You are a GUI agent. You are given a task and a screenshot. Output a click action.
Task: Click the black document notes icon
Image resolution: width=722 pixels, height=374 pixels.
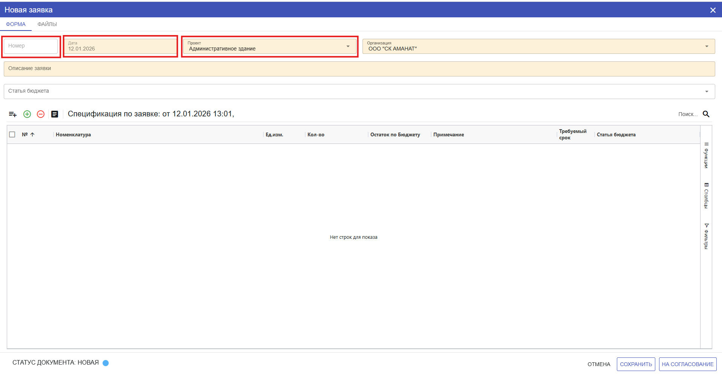pyautogui.click(x=55, y=114)
